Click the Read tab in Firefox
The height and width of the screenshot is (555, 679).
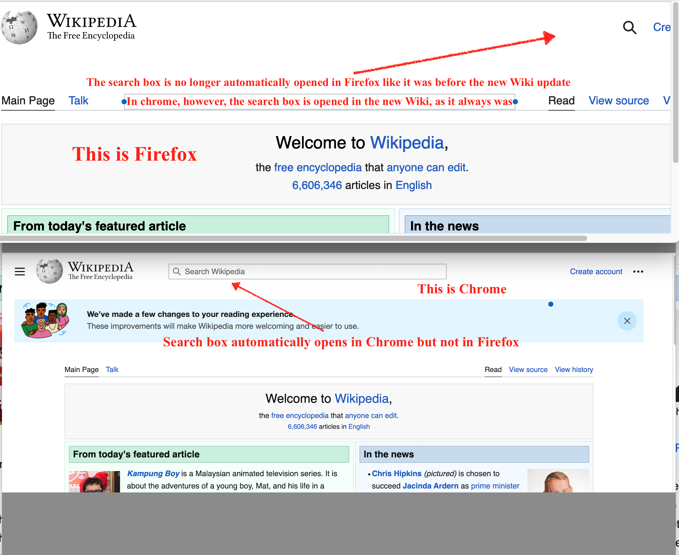click(x=560, y=101)
